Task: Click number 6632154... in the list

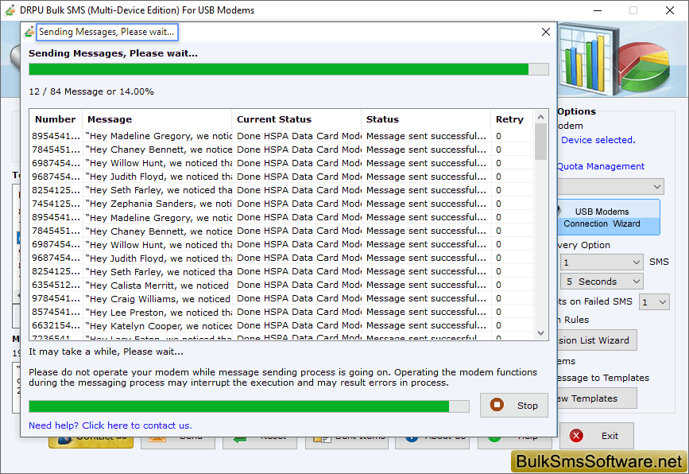Action: [56, 326]
